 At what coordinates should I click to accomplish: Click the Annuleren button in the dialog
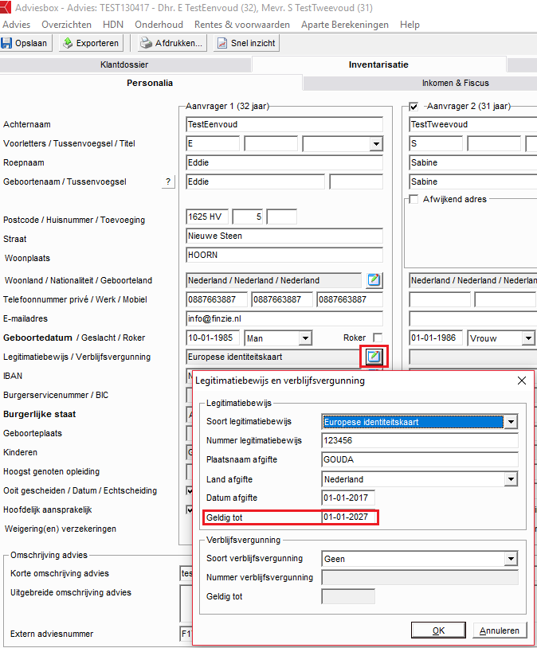(x=500, y=630)
